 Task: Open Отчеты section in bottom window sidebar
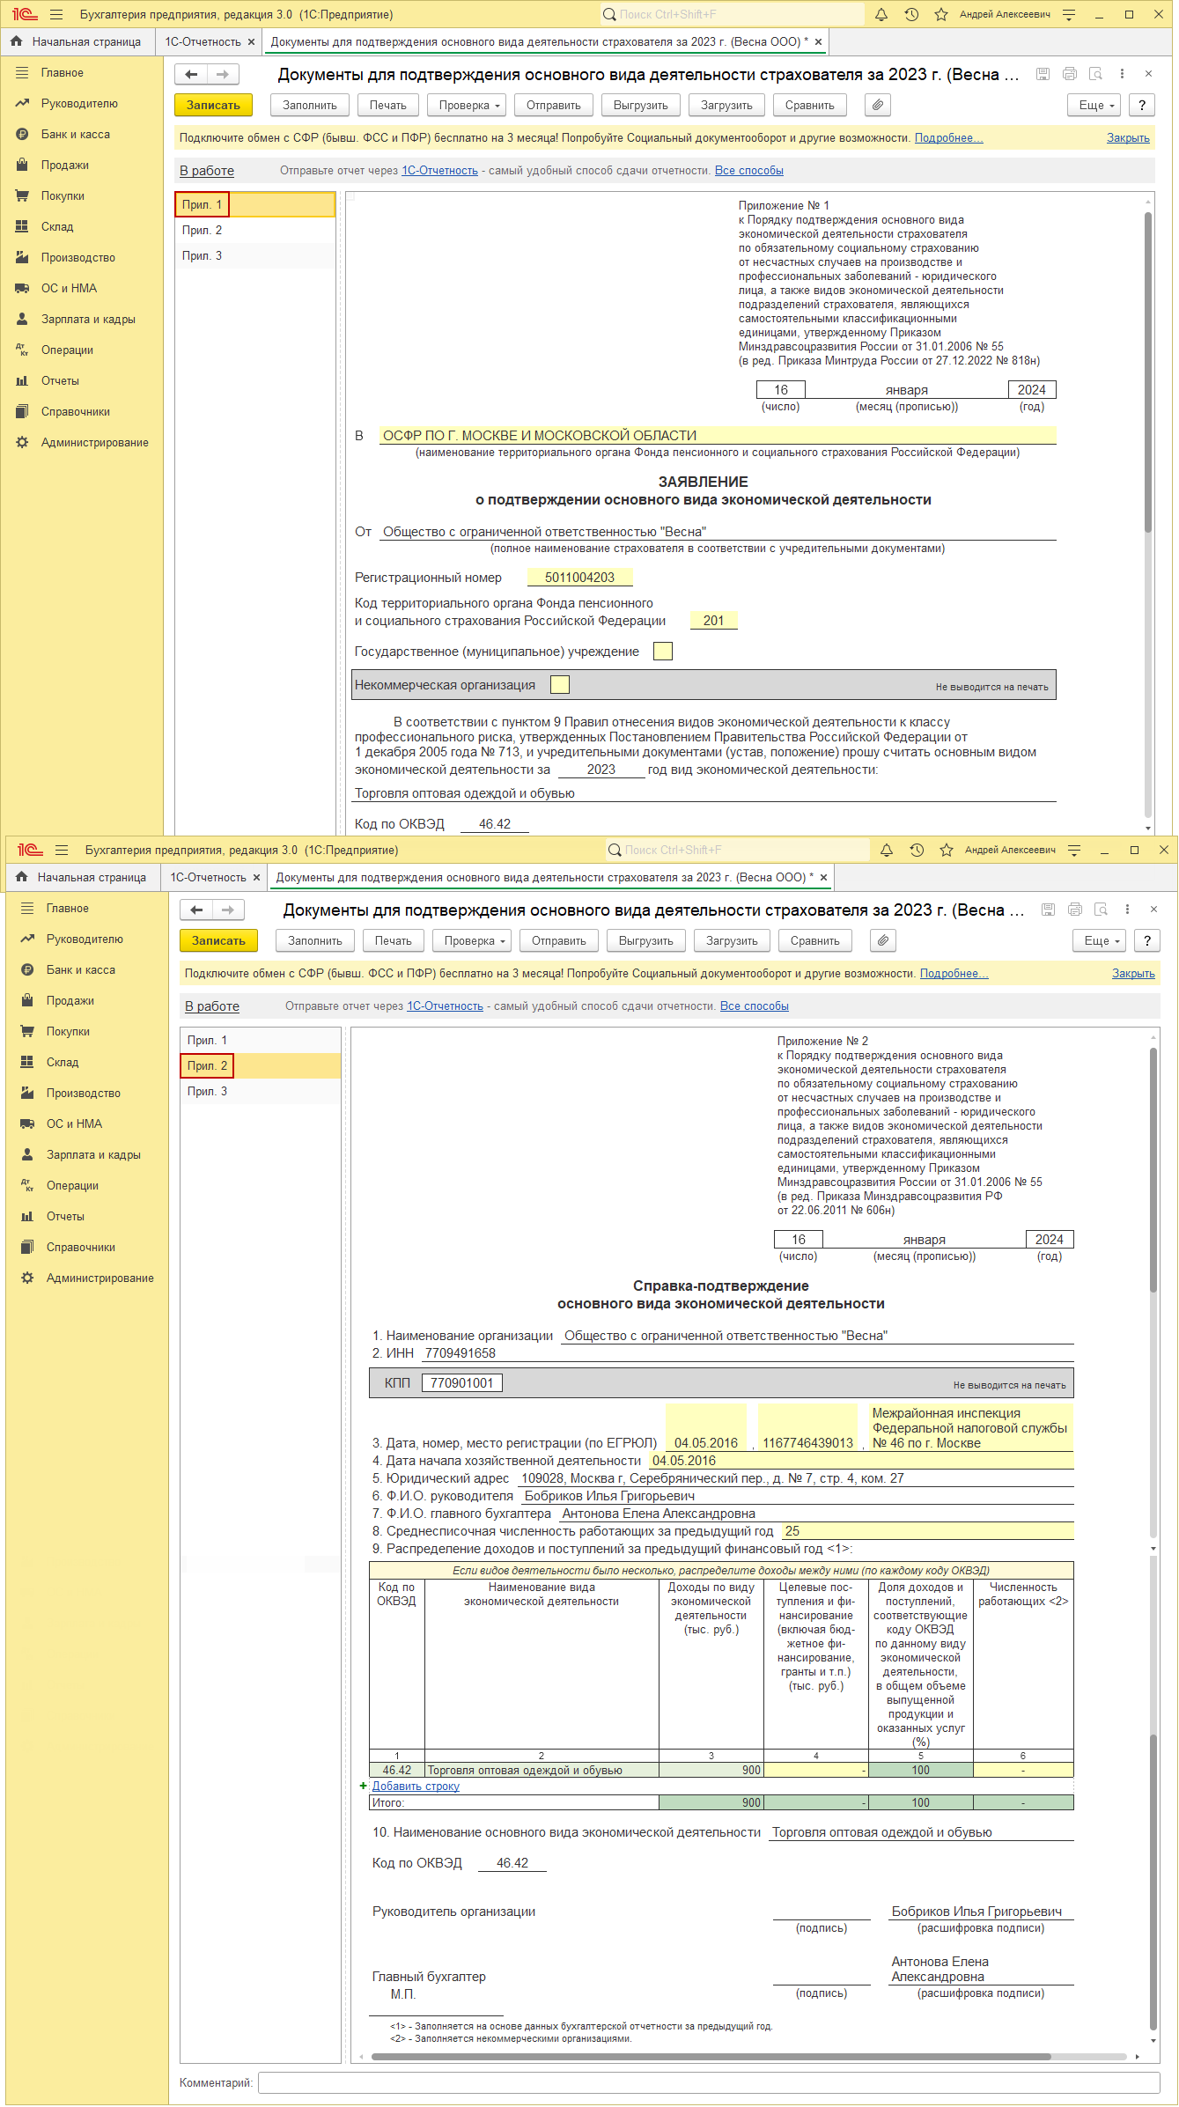(x=65, y=1216)
